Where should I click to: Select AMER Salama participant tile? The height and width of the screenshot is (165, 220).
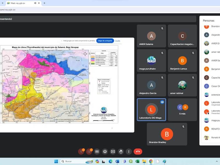(x=151, y=36)
